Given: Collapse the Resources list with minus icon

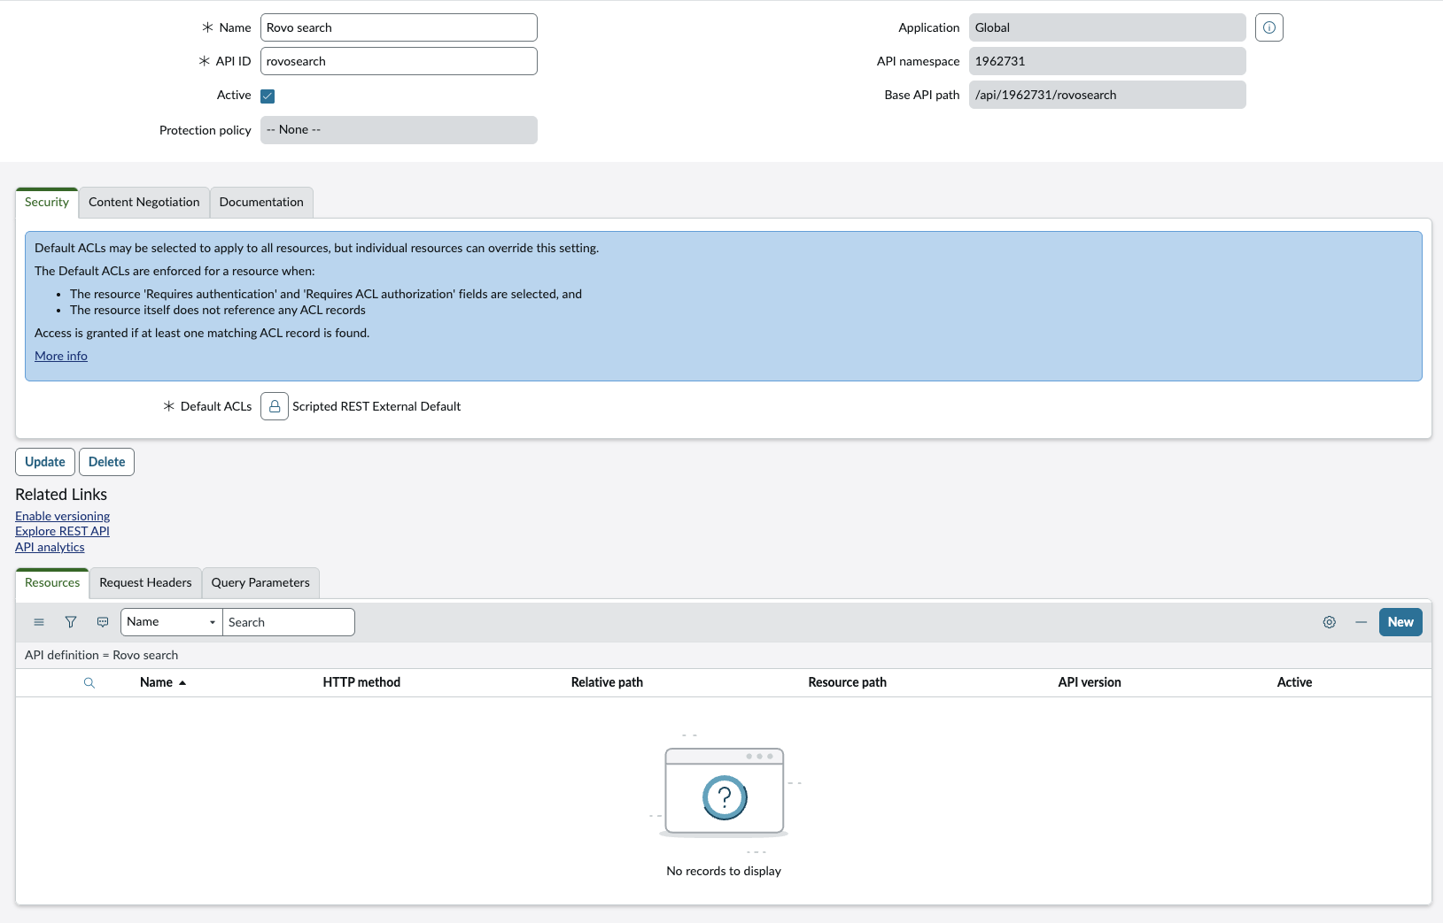Looking at the screenshot, I should click(x=1361, y=622).
